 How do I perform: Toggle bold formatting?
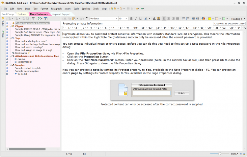131,19
